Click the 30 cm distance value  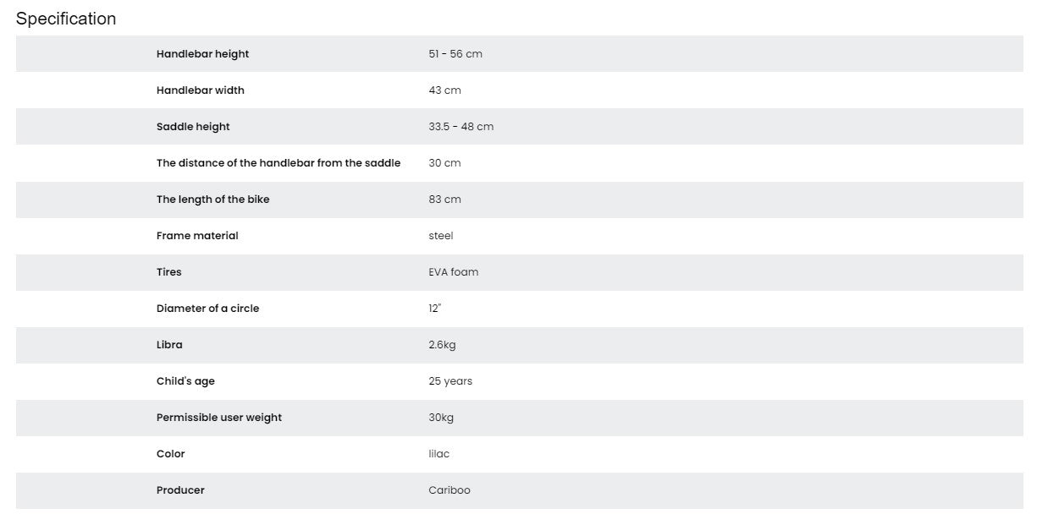[444, 163]
